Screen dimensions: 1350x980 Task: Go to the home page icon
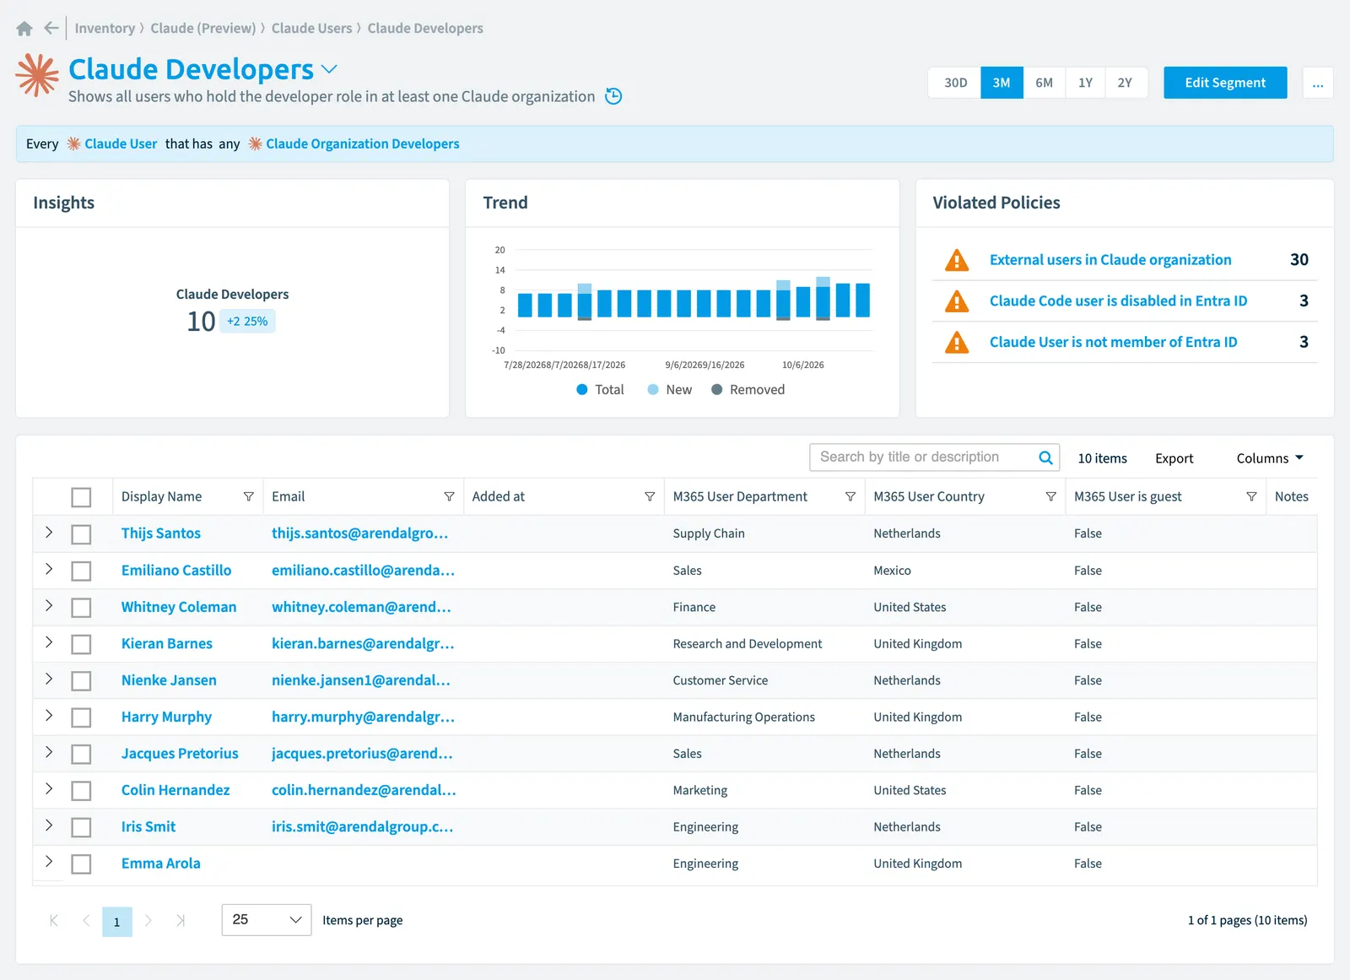pos(24,29)
